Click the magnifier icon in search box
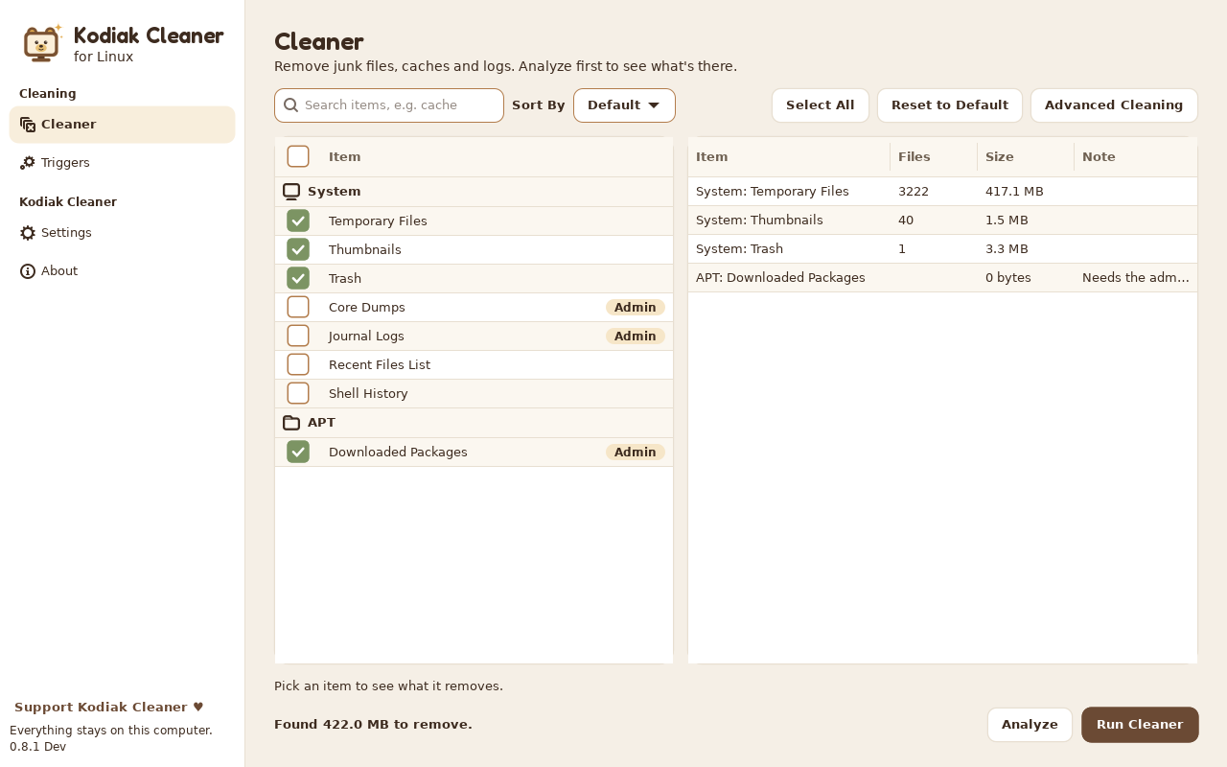The height and width of the screenshot is (767, 1227). pyautogui.click(x=291, y=105)
